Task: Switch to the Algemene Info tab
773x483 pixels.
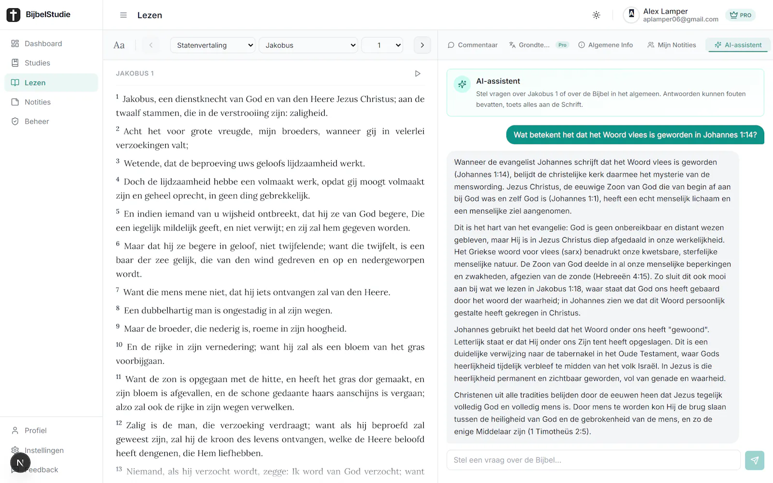Action: tap(605, 45)
